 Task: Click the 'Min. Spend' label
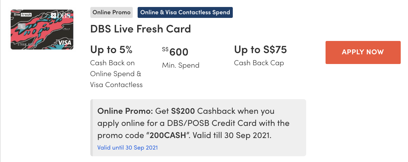coord(181,65)
